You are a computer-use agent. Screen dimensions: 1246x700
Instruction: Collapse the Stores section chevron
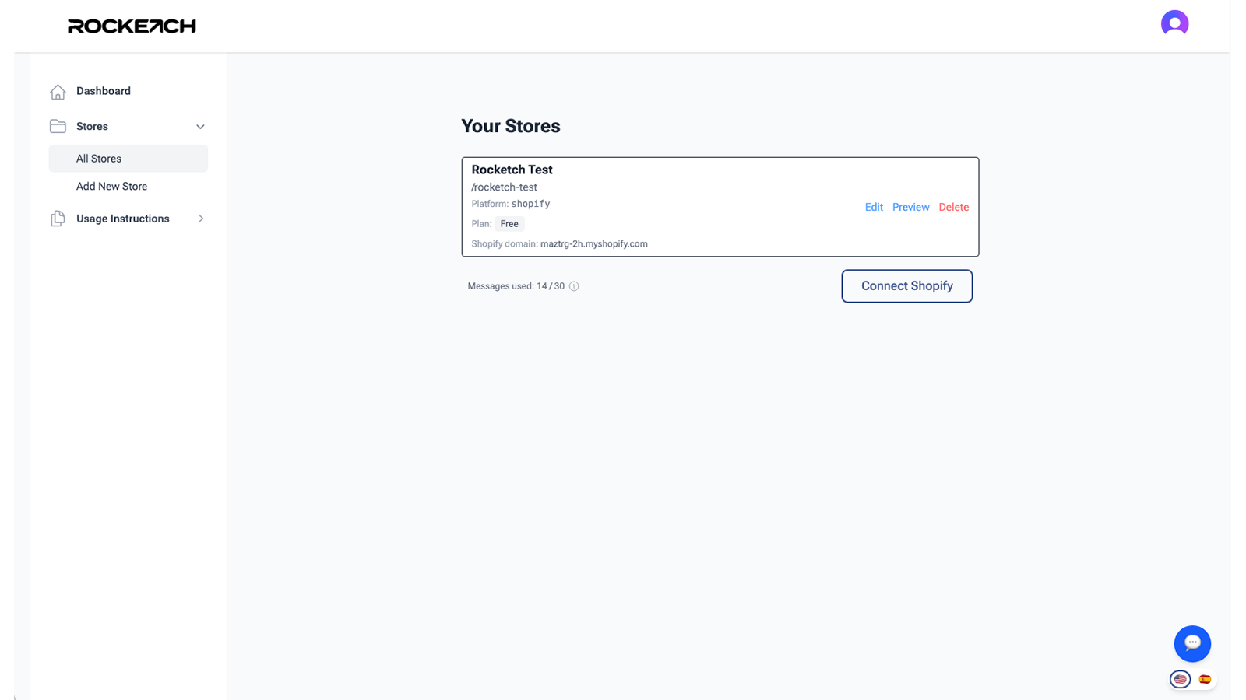tap(200, 127)
